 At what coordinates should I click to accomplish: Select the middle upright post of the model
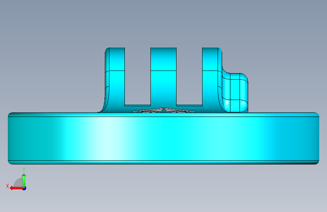[164, 78]
